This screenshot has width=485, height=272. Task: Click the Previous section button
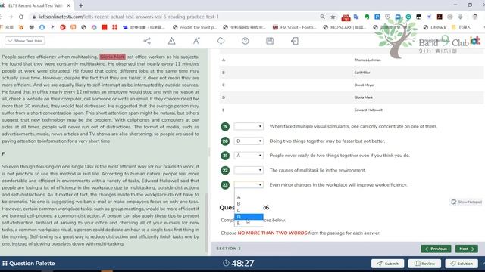point(436,249)
